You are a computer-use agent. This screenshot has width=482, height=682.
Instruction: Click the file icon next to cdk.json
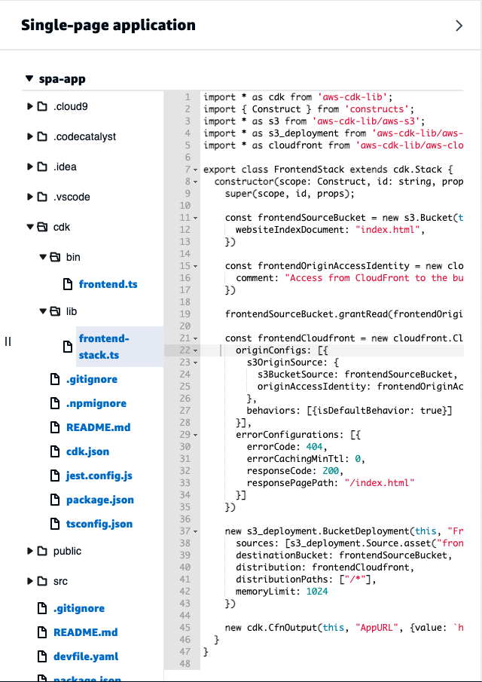(54, 451)
